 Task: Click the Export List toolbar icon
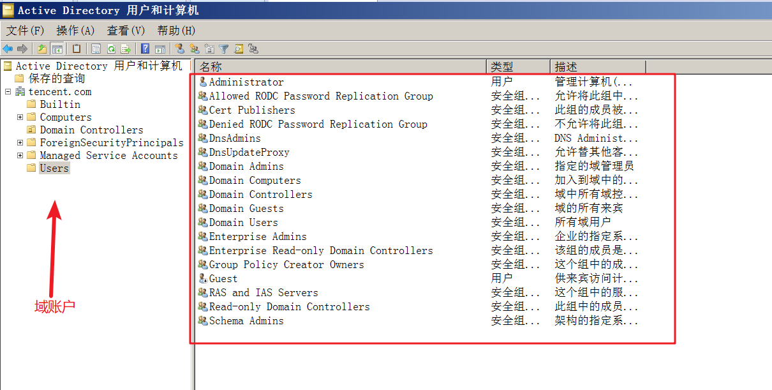[x=126, y=49]
